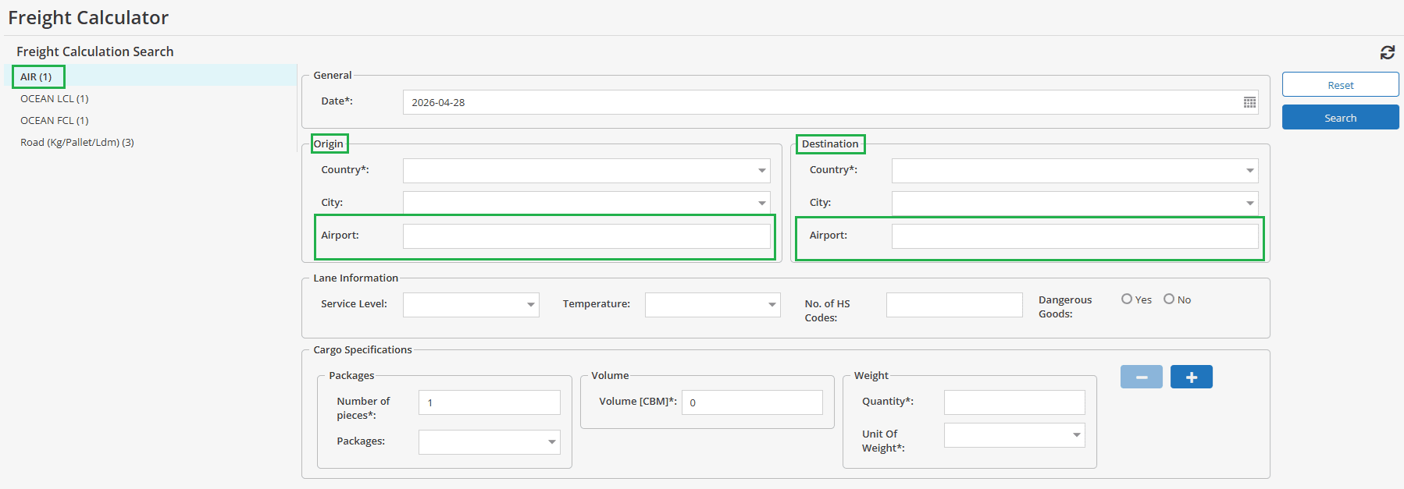Click the Lane Information section label
1404x489 pixels.
pos(355,278)
